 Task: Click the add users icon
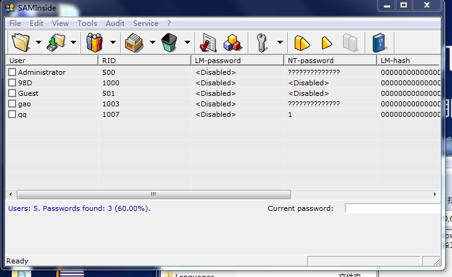95,42
